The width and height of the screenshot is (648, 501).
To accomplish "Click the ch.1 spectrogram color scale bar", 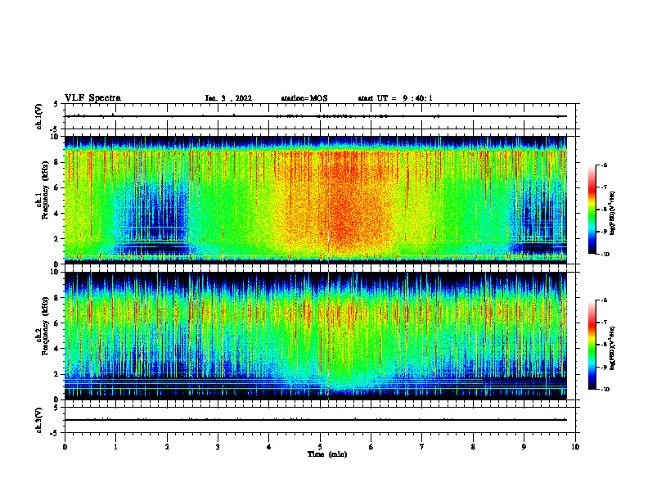I will click(x=592, y=210).
